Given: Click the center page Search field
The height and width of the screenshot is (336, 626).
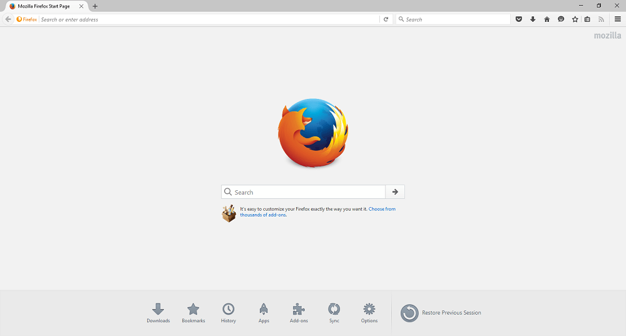Looking at the screenshot, I should 304,192.
